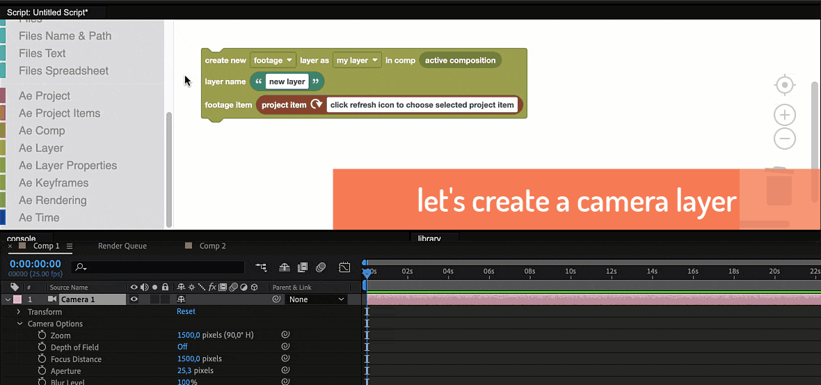821x385 pixels.
Task: Expand the Transform property group
Action: (x=19, y=312)
